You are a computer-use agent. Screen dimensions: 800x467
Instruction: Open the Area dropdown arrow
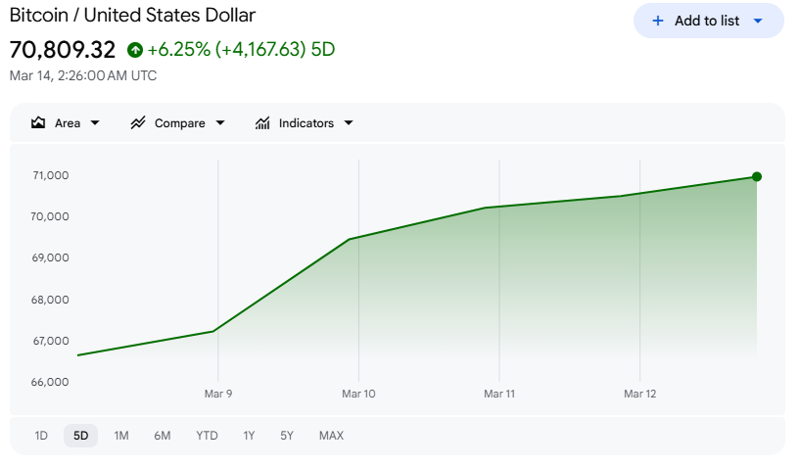[x=95, y=123]
